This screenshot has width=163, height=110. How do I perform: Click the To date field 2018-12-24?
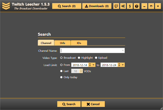109,65
